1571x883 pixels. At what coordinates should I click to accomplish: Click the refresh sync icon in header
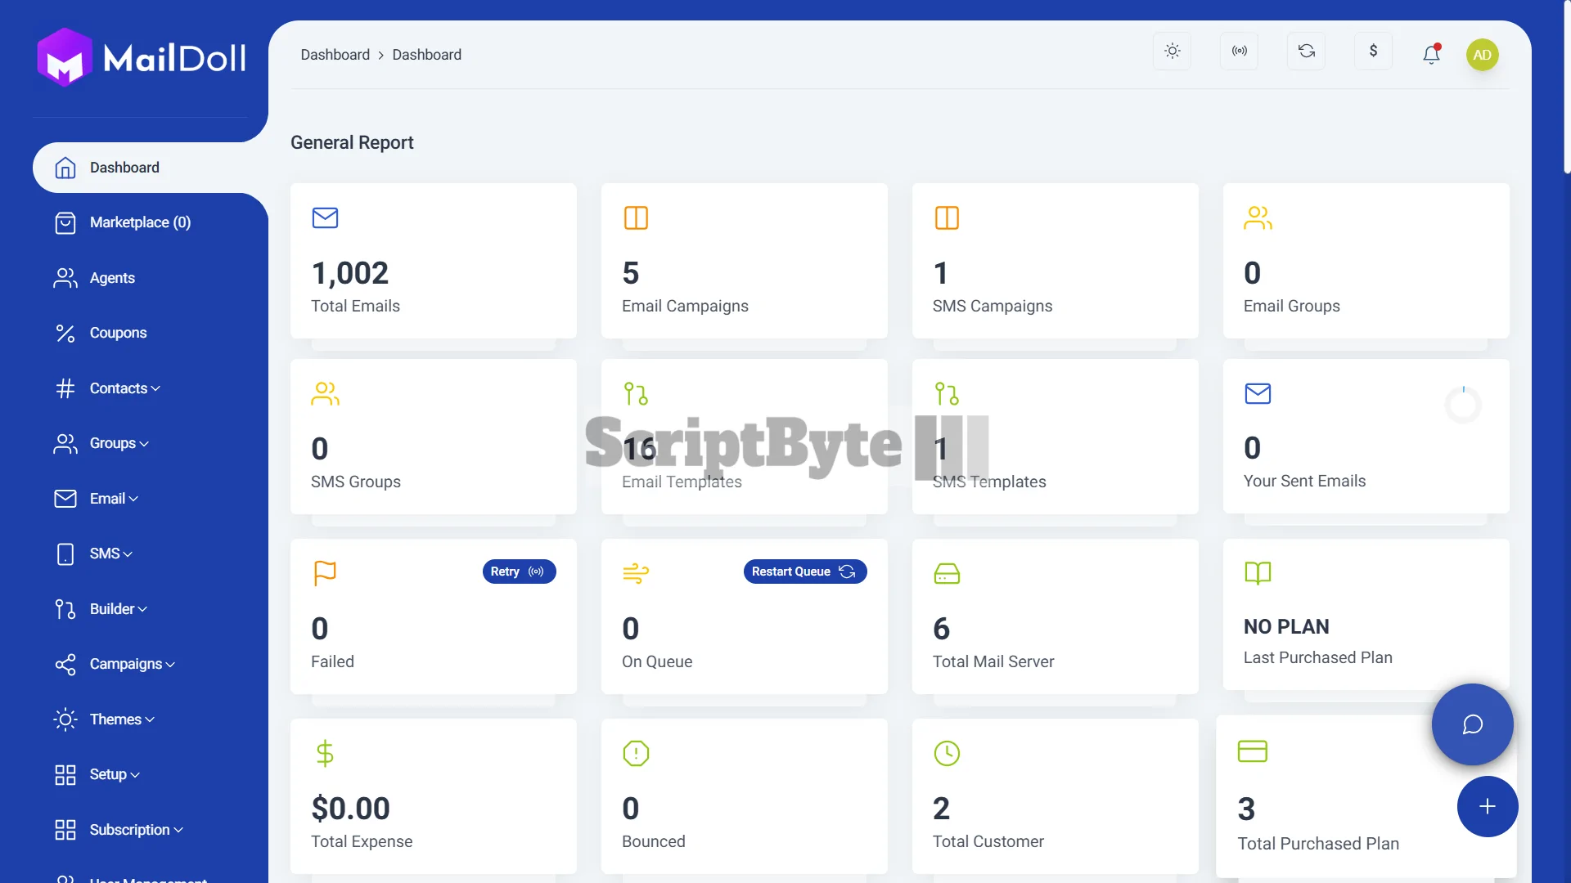point(1306,52)
